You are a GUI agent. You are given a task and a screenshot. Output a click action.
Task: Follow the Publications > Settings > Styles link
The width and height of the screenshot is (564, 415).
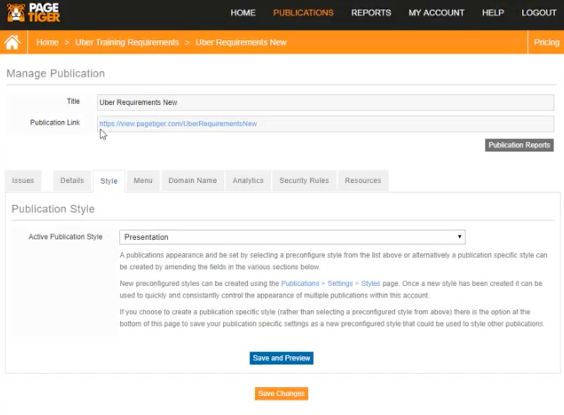[331, 284]
